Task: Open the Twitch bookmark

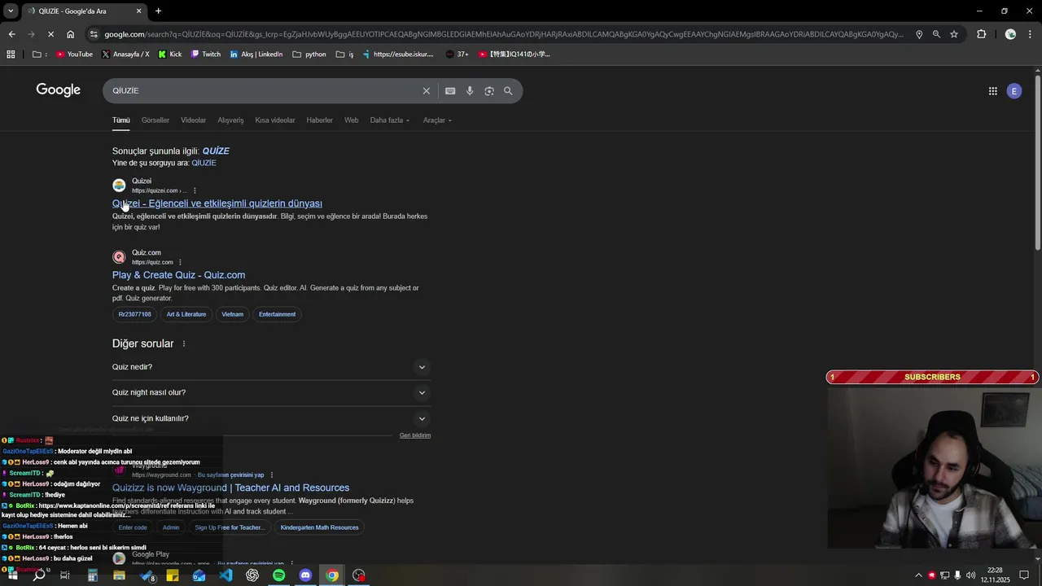Action: [x=206, y=55]
